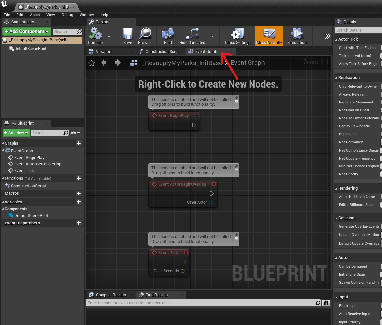Click Event Tick delegate red pin
Viewport: 382px width, 325px height.
coord(186,252)
